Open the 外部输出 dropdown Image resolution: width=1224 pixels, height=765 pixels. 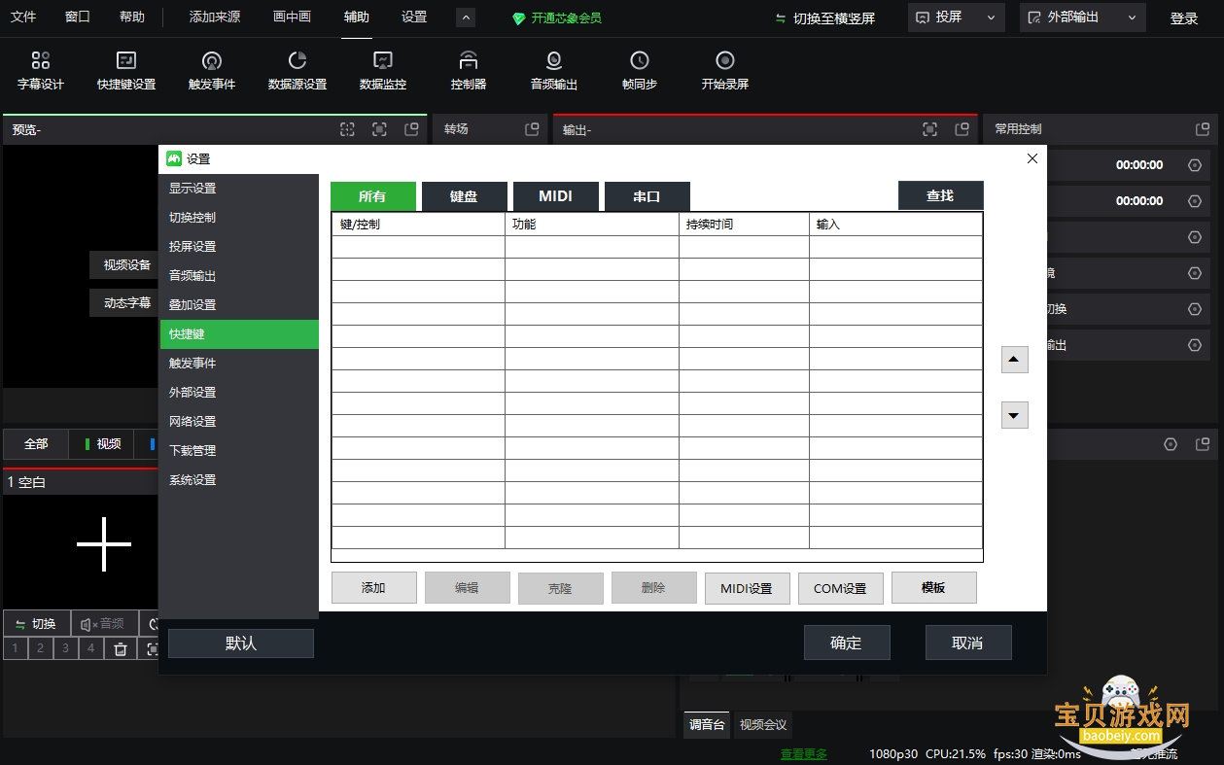1083,17
